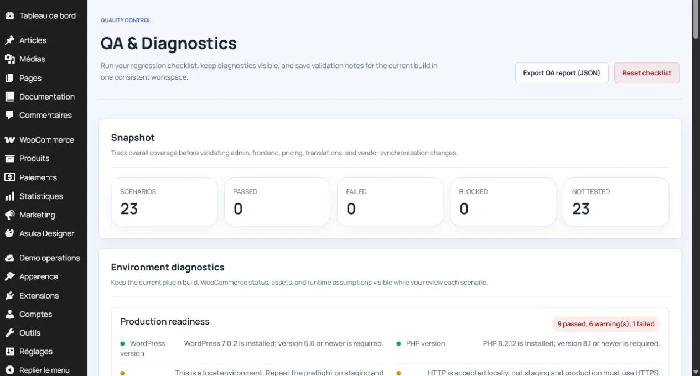The width and height of the screenshot is (700, 376).
Task: Go to Demo operations
Action: pyautogui.click(x=44, y=258)
